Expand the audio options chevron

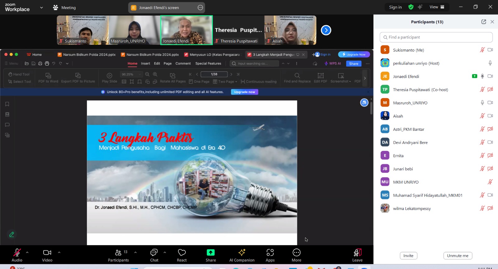27,252
